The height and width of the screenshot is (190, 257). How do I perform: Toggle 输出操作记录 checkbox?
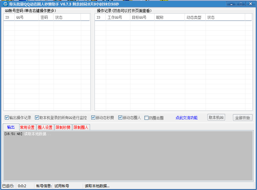tap(7, 118)
